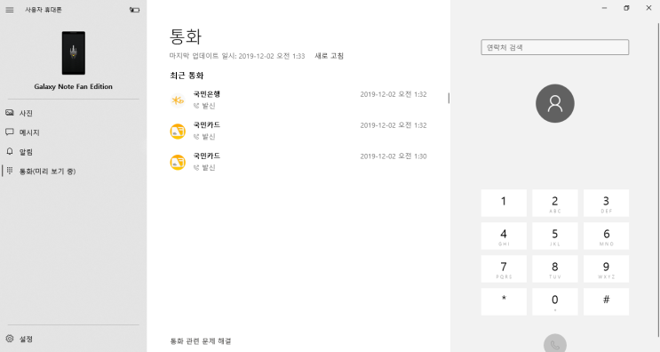The width and height of the screenshot is (660, 352).
Task: Click the 2019-12-02 오전 1:30 timestamp
Action: 394,156
